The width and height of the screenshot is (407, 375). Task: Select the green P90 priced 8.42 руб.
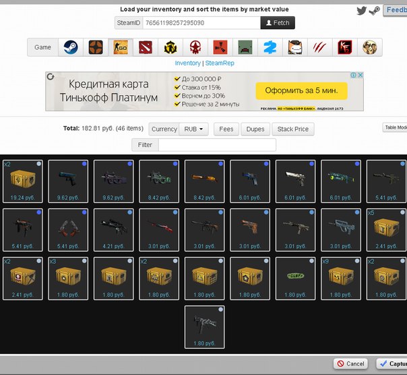click(159, 181)
